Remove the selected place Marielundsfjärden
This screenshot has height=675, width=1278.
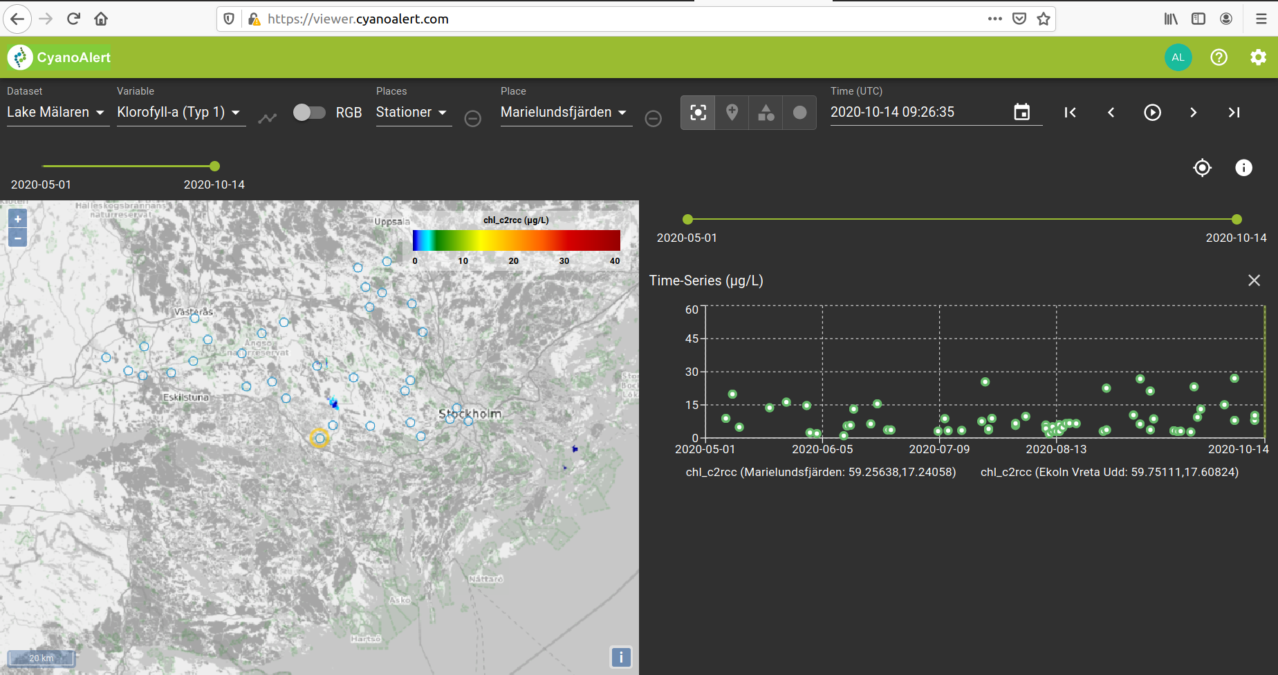653,119
